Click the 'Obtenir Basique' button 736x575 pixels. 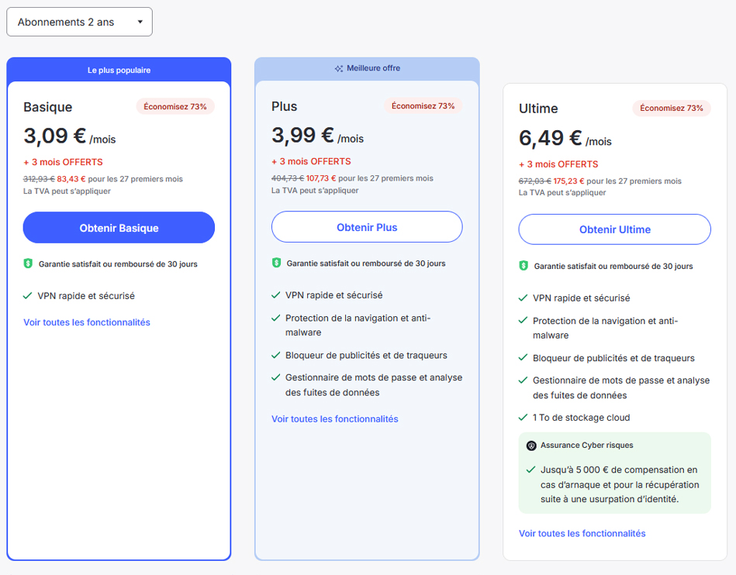tap(118, 227)
